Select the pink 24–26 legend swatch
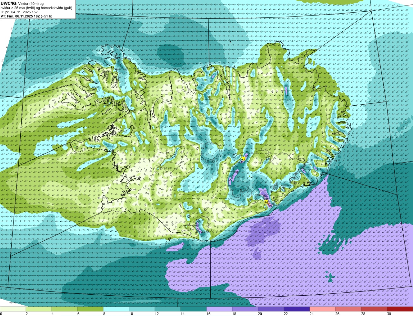 (323, 309)
